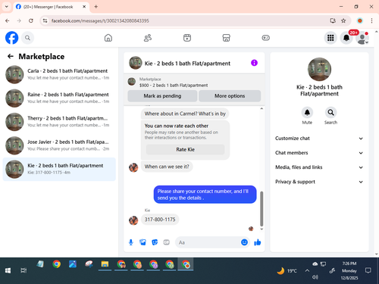Click the browser address bar URL
379x284 pixels.
pyautogui.click(x=100, y=20)
